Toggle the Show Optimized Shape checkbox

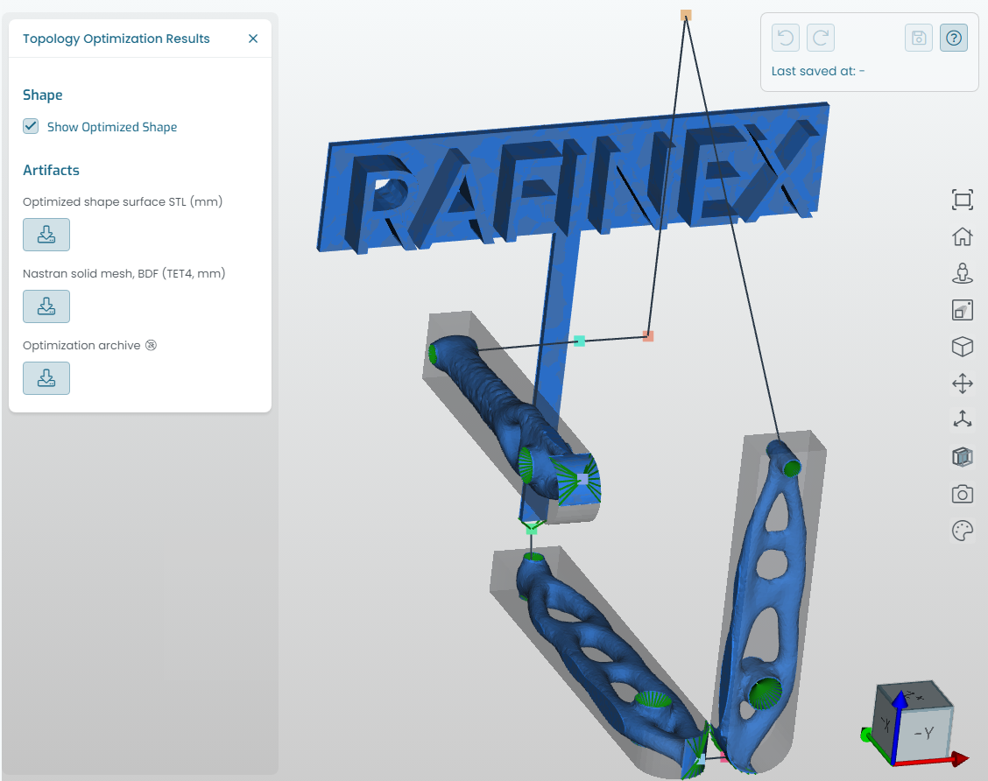[31, 126]
